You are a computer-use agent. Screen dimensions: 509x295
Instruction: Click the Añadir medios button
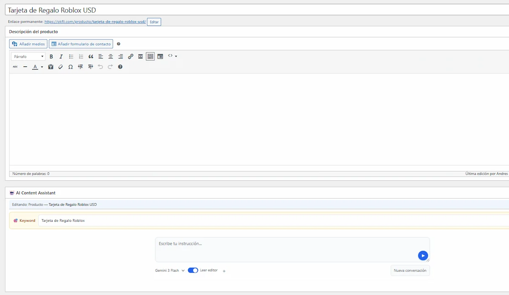(x=28, y=44)
